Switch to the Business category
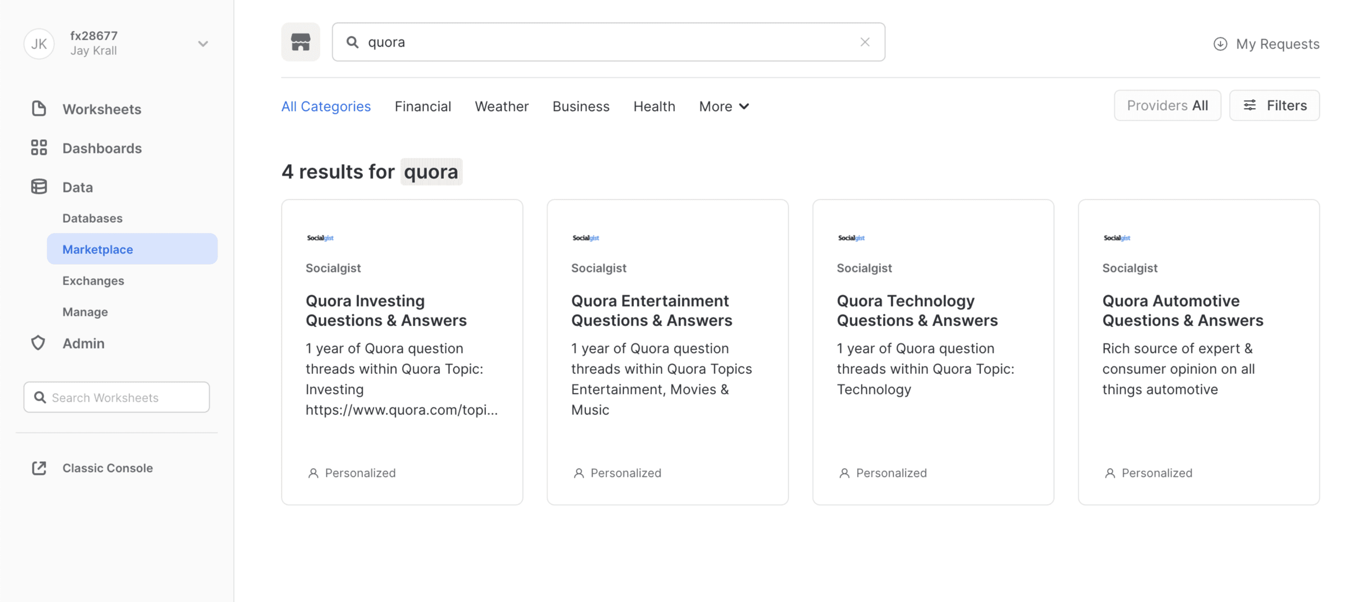Image resolution: width=1366 pixels, height=602 pixels. [x=581, y=106]
